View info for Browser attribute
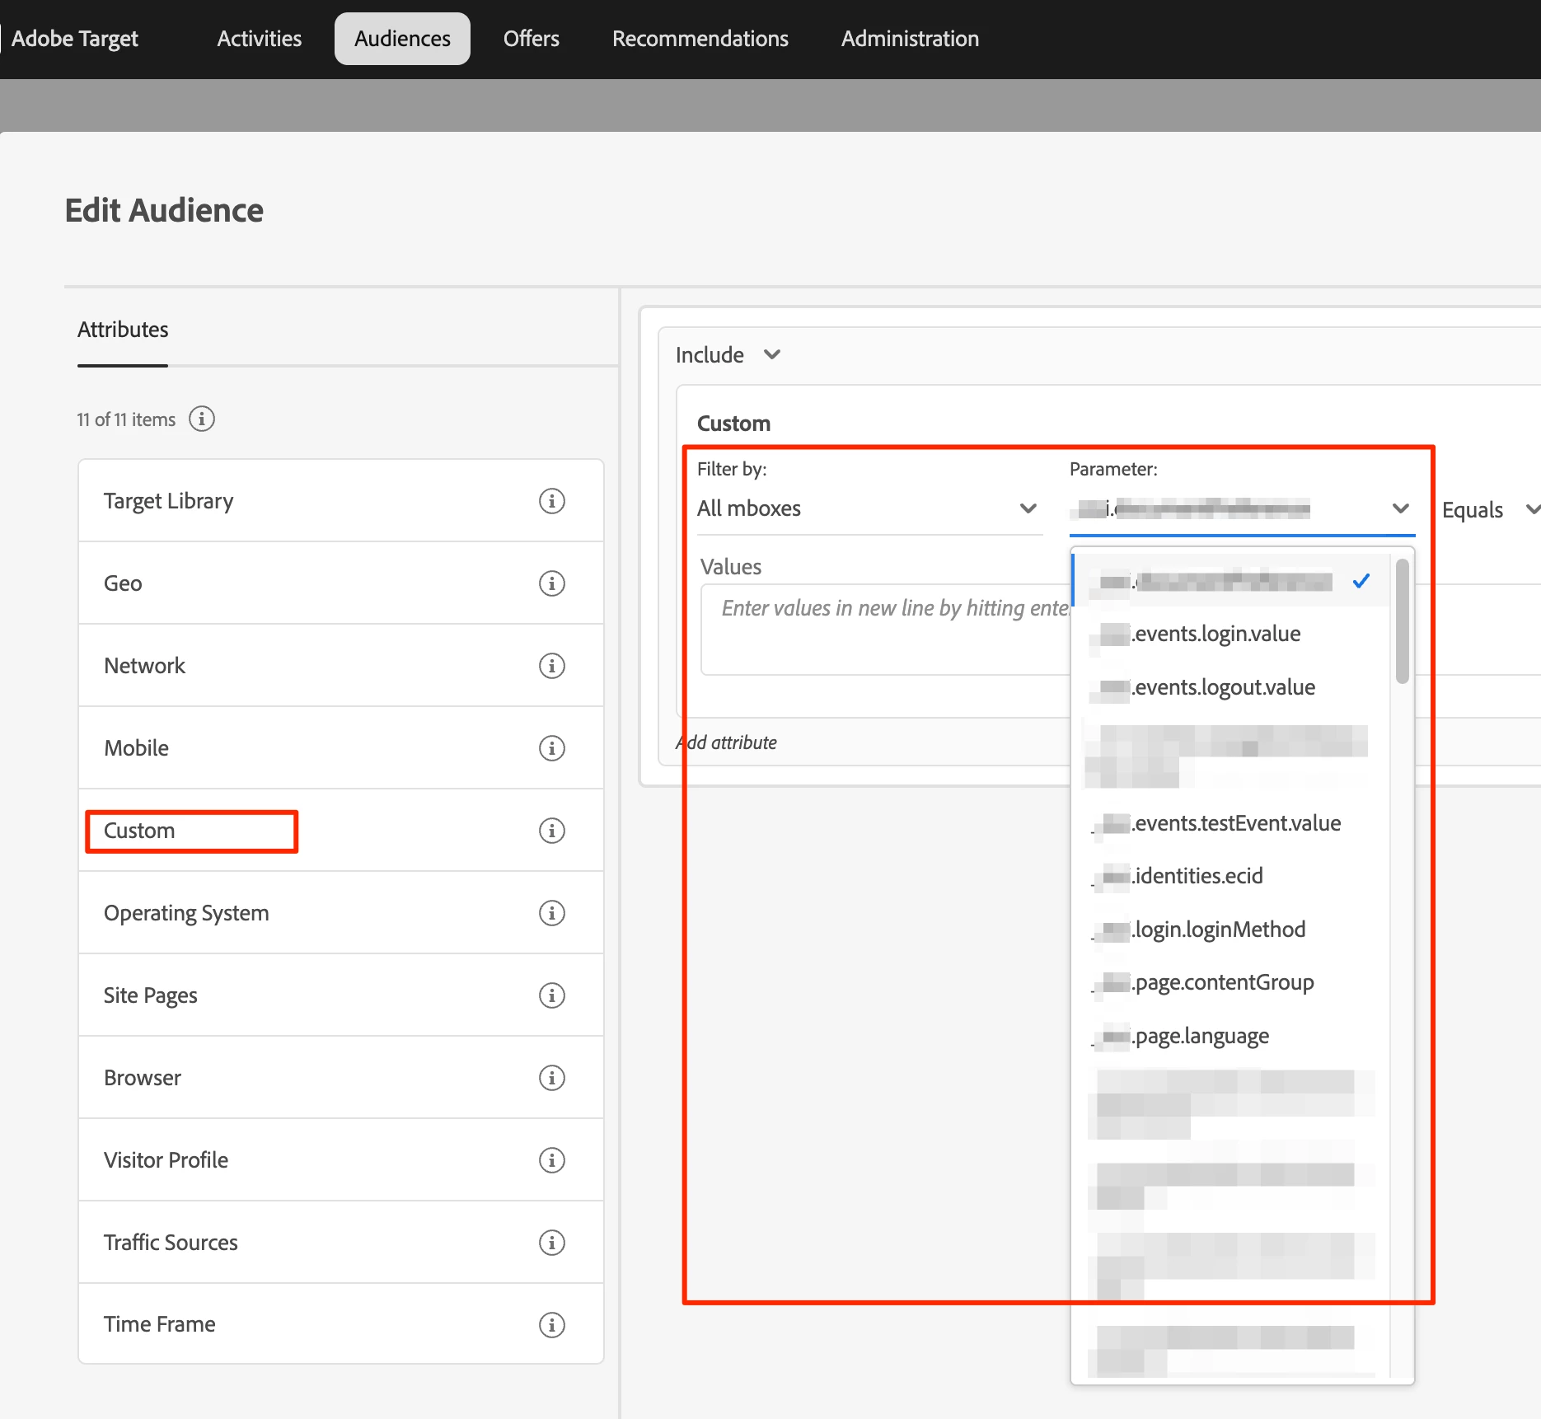The image size is (1541, 1419). click(551, 1078)
